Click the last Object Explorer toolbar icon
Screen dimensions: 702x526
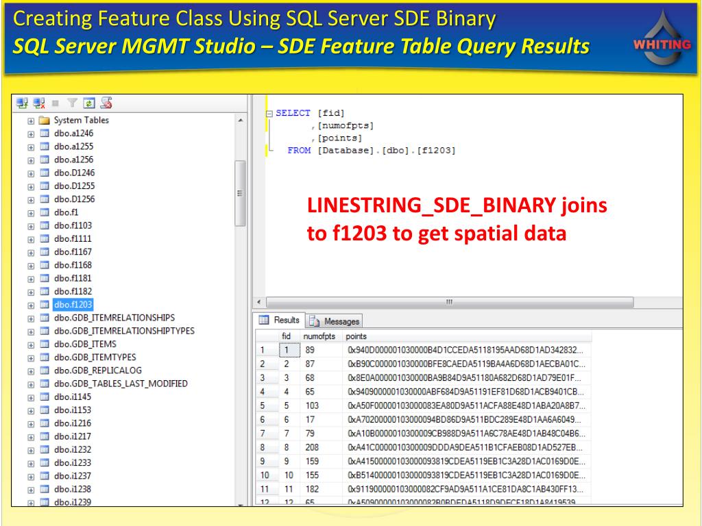pos(106,103)
